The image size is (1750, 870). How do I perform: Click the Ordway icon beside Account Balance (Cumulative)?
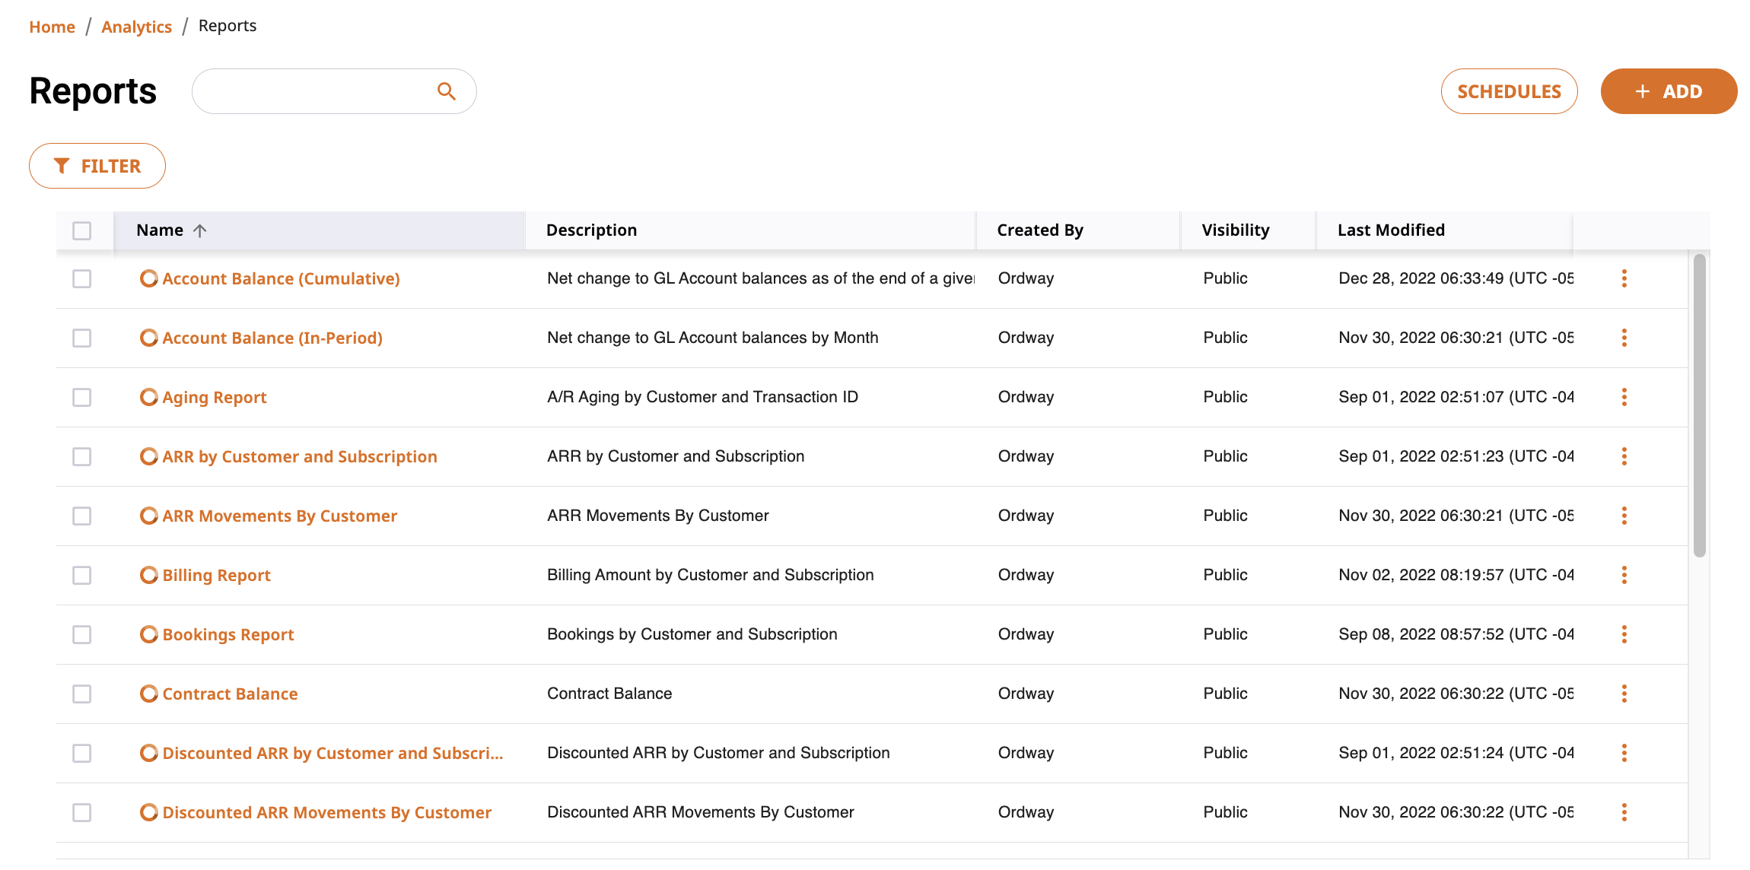click(149, 278)
